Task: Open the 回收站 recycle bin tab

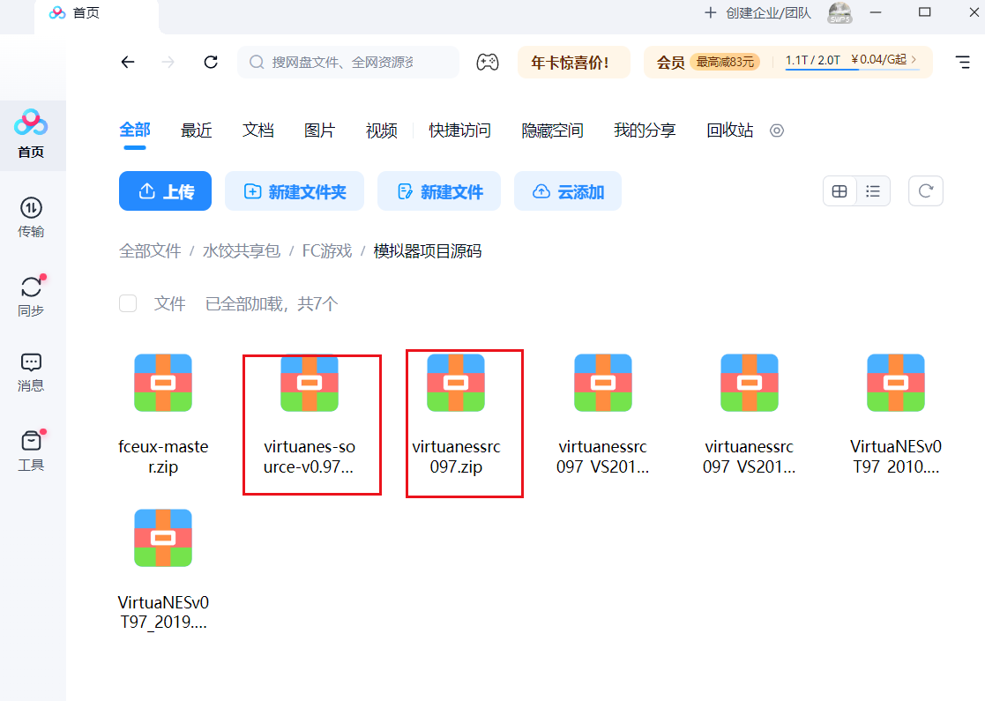Action: point(730,131)
